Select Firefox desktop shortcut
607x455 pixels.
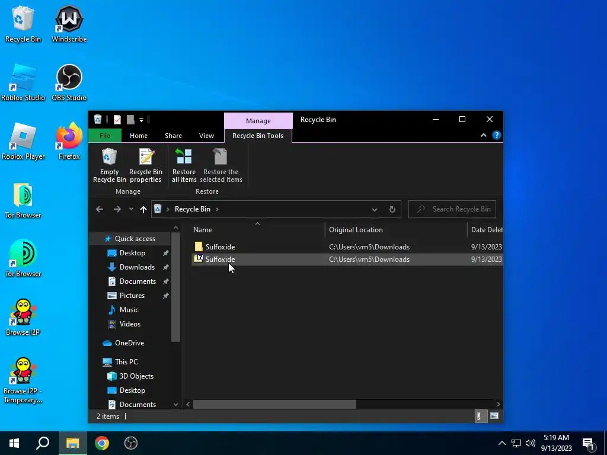tap(69, 141)
